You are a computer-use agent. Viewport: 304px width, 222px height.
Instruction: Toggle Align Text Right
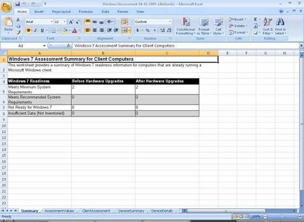tap(101, 30)
